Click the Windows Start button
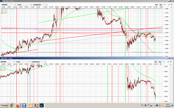Image resolution: width=174 pixels, height=108 pixels. 4,106
